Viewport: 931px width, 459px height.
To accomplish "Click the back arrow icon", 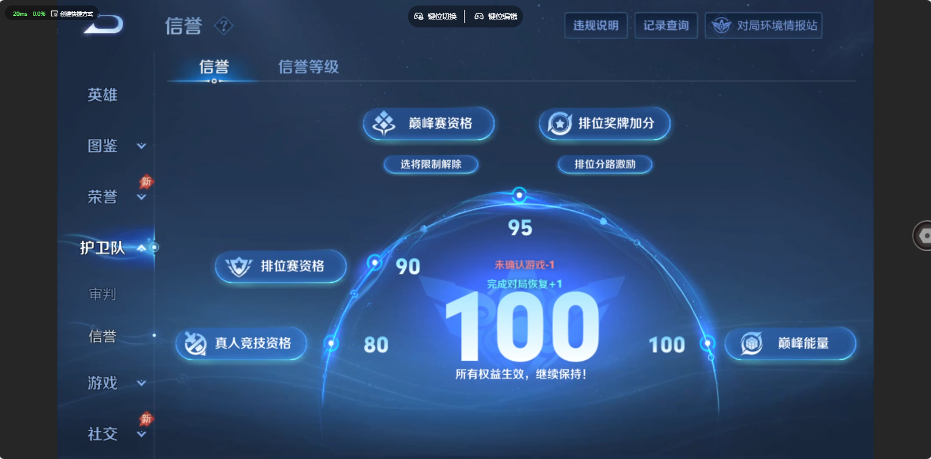I will pyautogui.click(x=104, y=25).
